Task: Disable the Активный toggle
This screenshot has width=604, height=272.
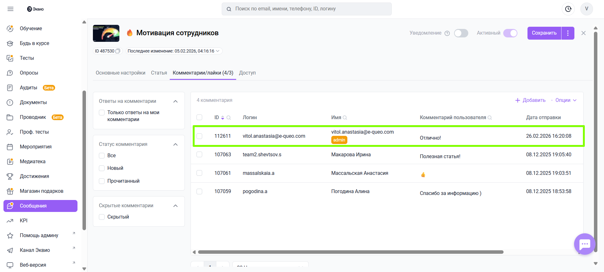Action: point(510,33)
